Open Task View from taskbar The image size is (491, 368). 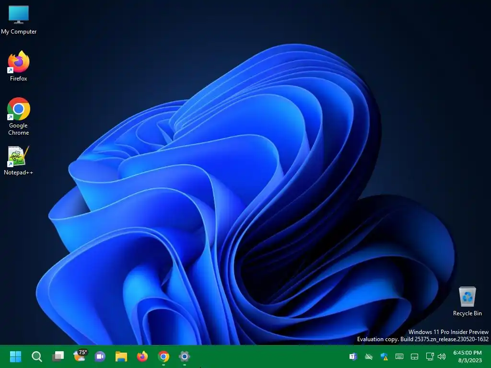click(58, 356)
